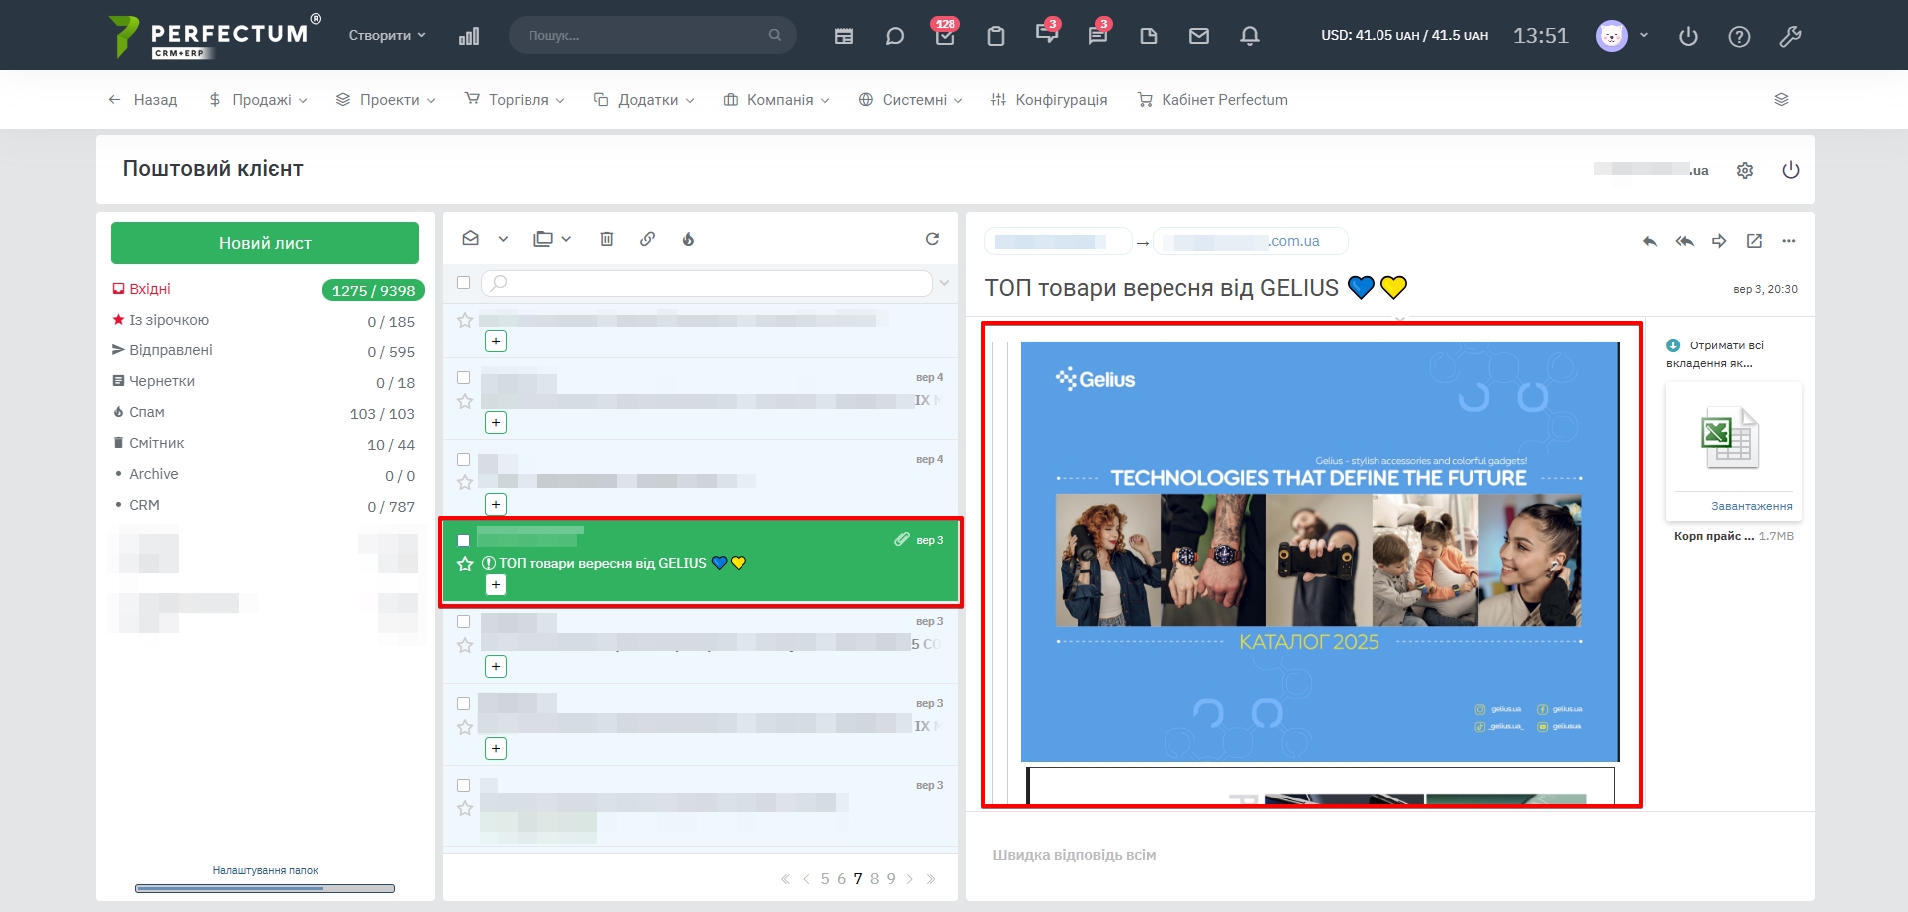Screen dimensions: 1908x912
Task: Open the Системні menu
Action: point(911,100)
